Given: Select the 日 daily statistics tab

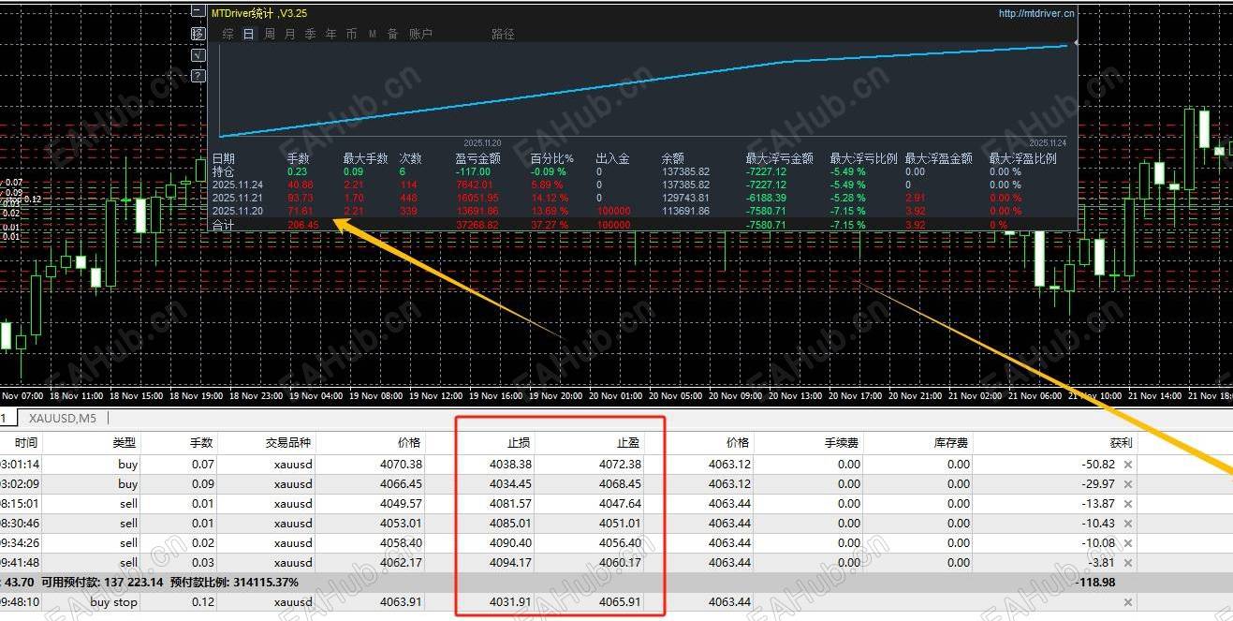Looking at the screenshot, I should click(x=249, y=34).
